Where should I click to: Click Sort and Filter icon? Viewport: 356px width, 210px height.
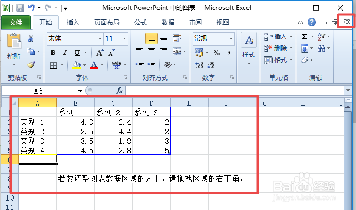tap(321, 36)
